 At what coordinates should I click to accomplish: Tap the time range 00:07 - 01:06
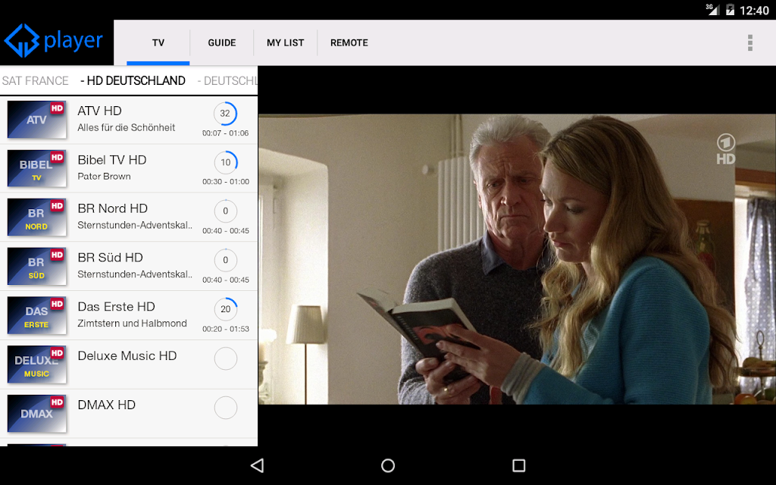(225, 133)
